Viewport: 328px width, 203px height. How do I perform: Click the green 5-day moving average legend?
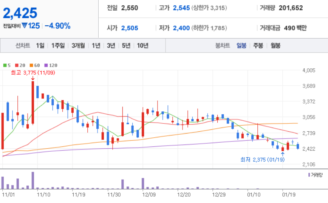7,65
